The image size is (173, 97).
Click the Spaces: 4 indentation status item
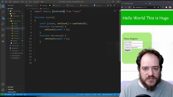tap(88, 95)
